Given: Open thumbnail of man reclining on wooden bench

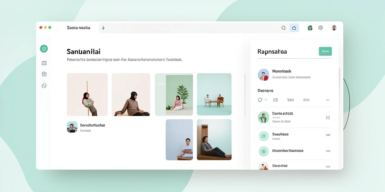Looking at the screenshot, I should coord(214,139).
